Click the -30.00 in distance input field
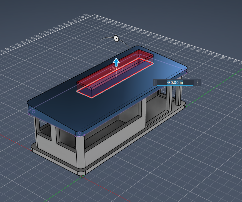 [175, 83]
